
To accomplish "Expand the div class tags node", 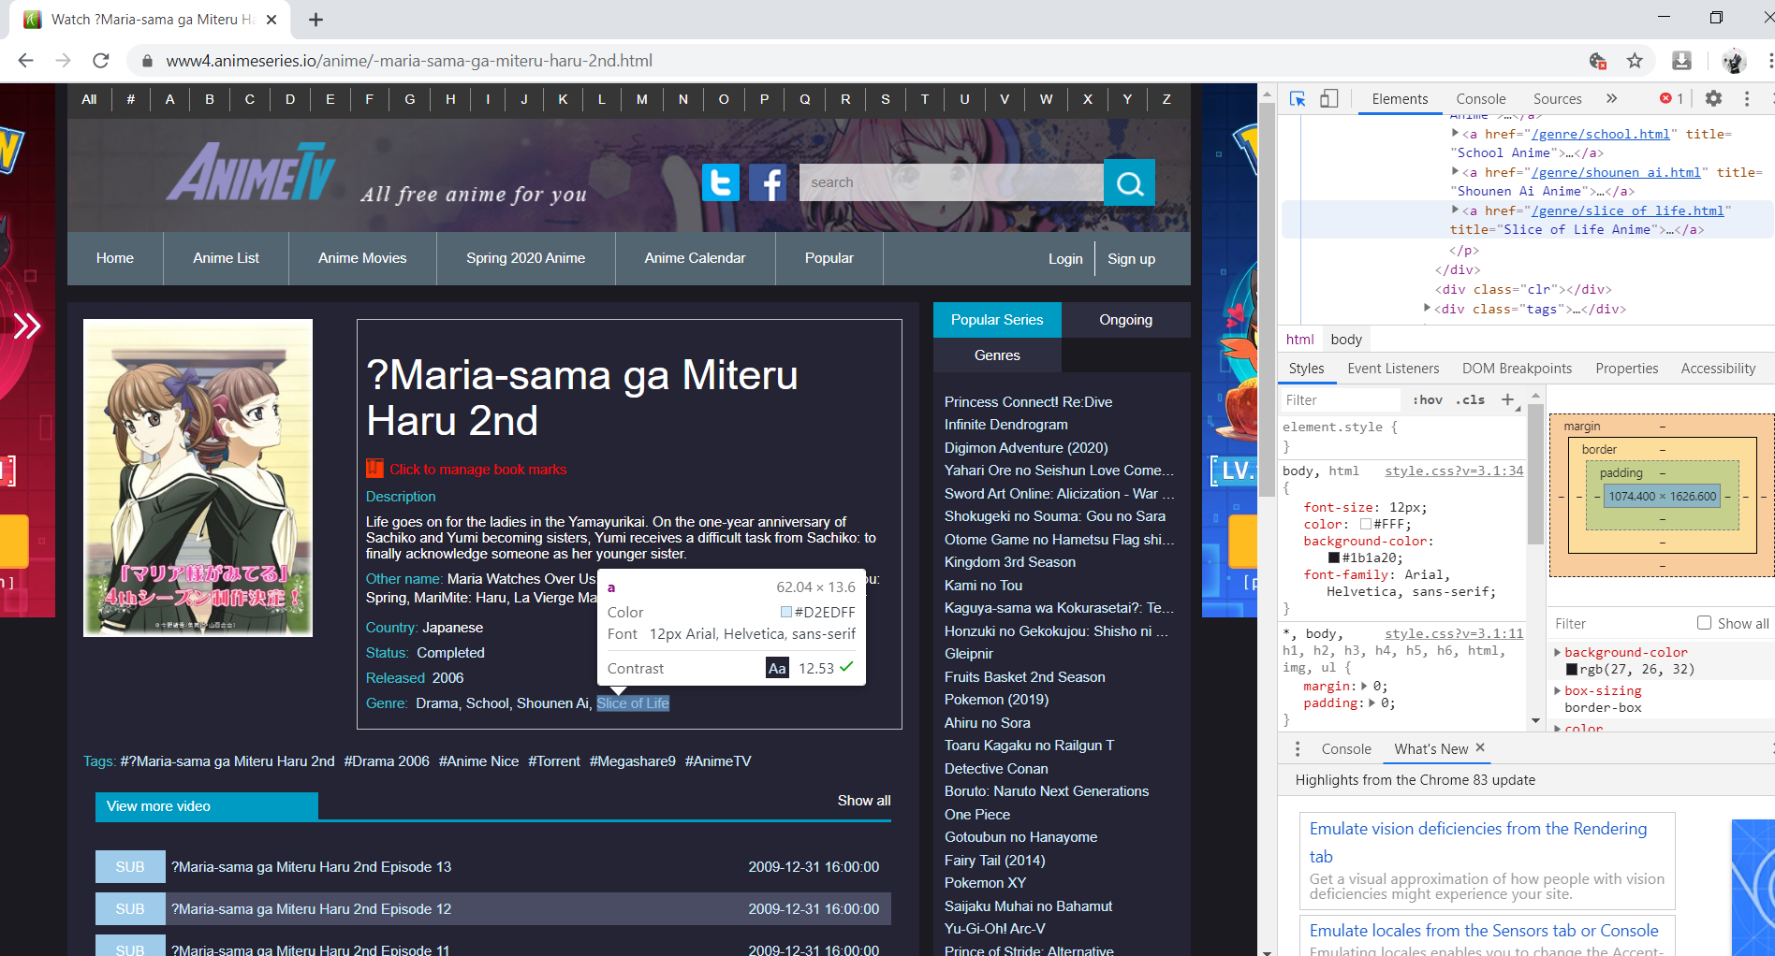I will click(x=1428, y=308).
